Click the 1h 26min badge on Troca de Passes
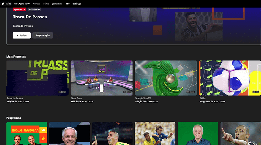 pos(62,92)
